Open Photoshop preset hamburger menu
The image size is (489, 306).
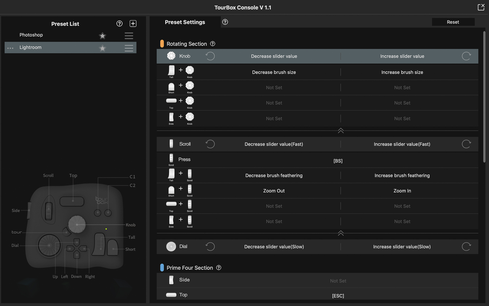click(x=129, y=36)
